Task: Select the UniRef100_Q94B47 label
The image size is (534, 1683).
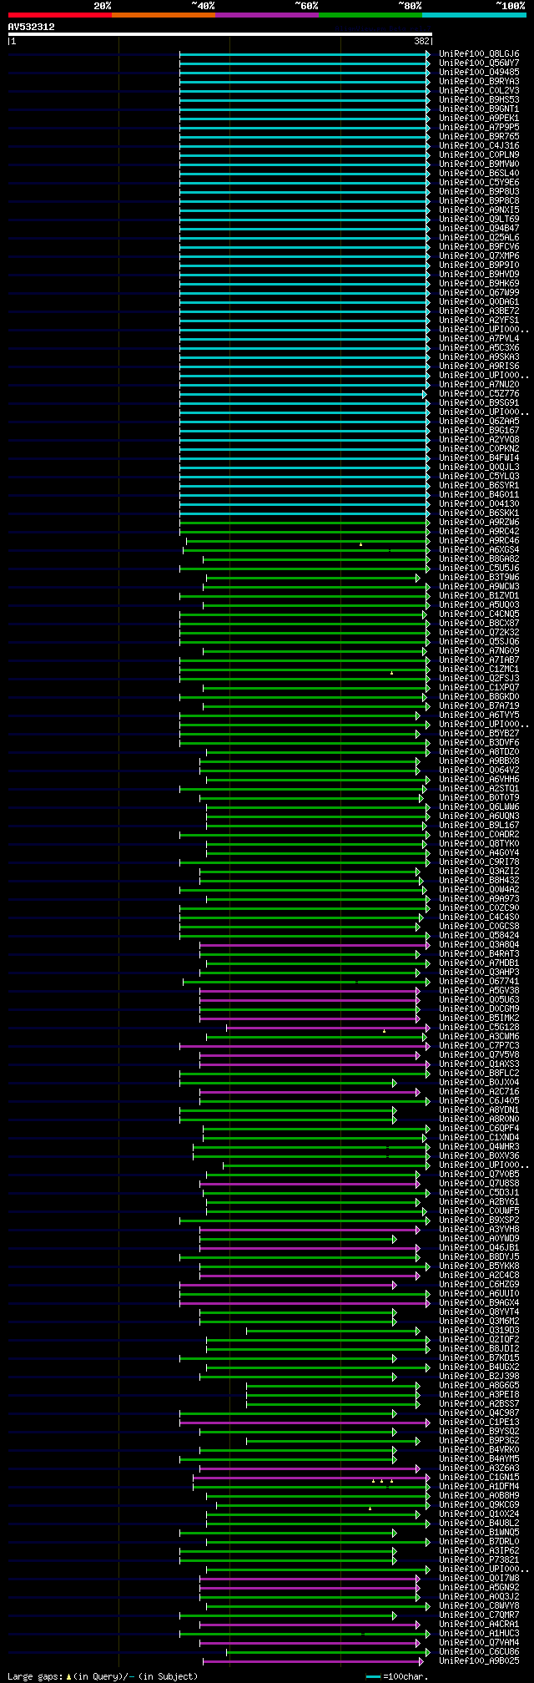Action: tap(479, 228)
